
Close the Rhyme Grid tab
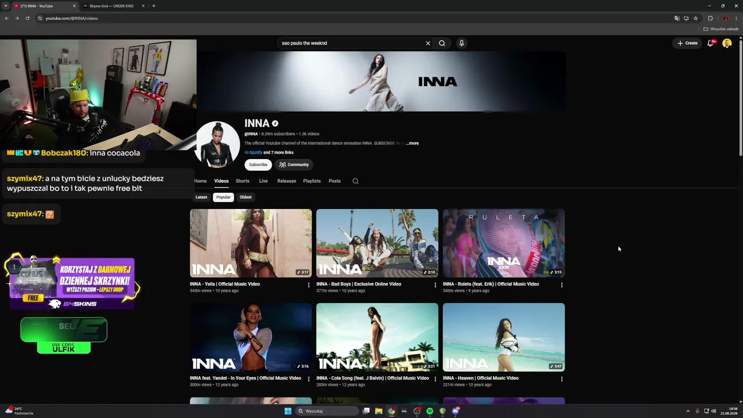click(143, 6)
